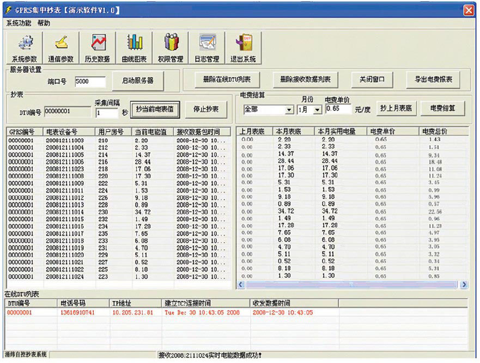Click the 电费总价 column header

[444, 132]
